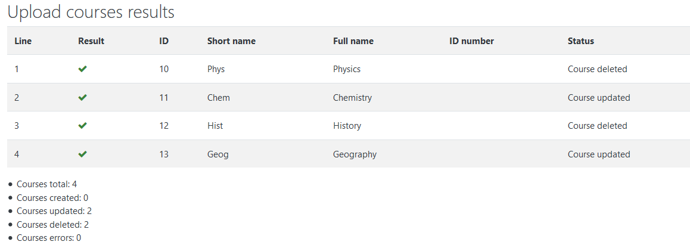690x251 pixels.
Task: Click the Courses total: 4 summary item
Action: click(47, 184)
